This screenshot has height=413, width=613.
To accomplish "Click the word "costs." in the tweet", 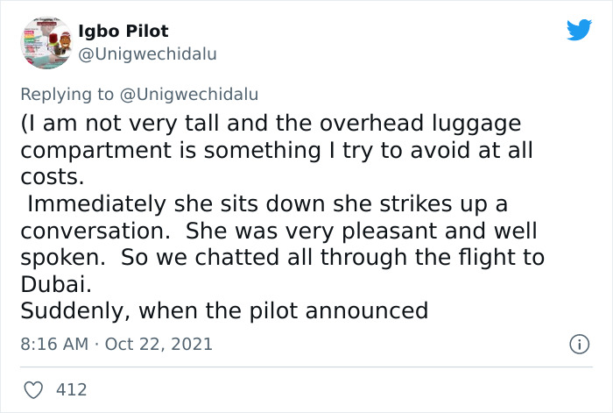I will pos(52,176).
